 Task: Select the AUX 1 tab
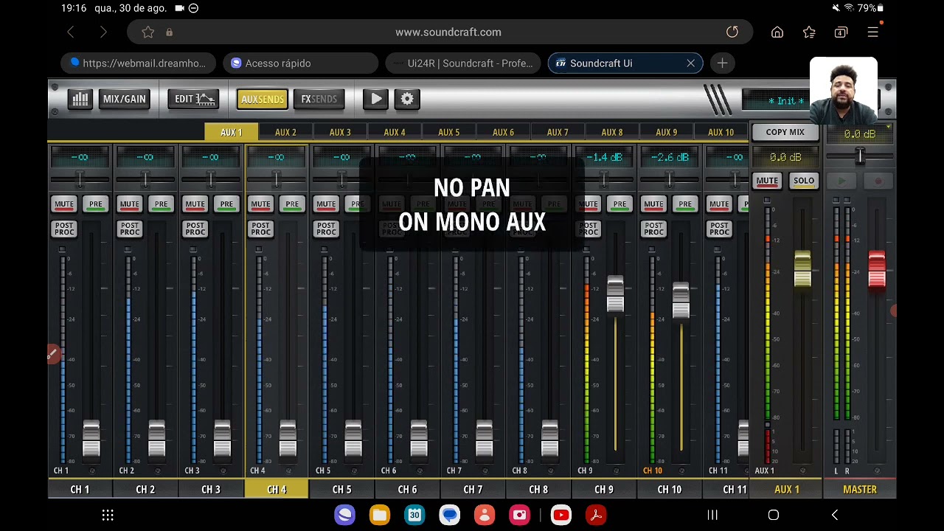tap(231, 132)
